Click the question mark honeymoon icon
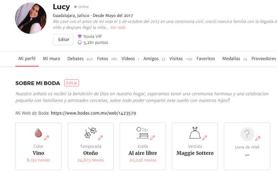This screenshot has width=277, height=171. point(247,134)
